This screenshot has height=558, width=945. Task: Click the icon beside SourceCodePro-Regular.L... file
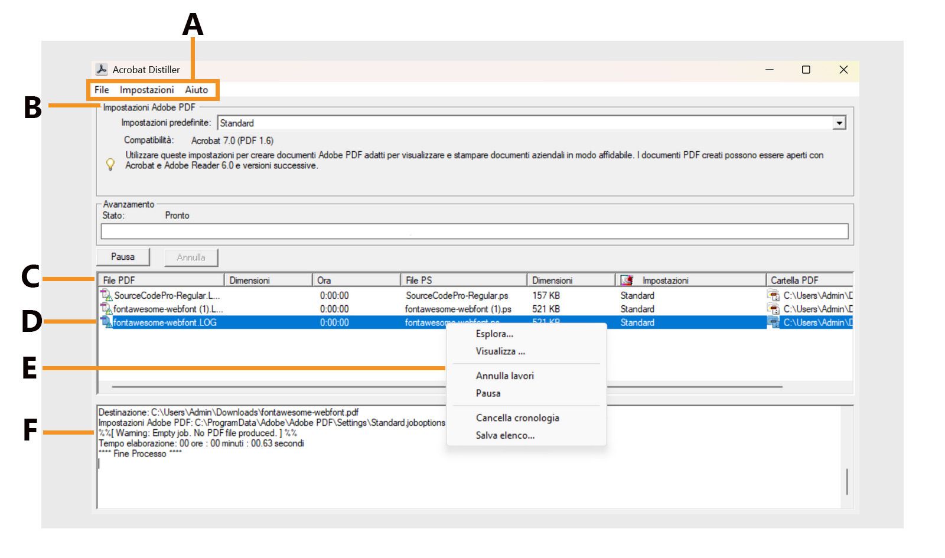point(106,295)
